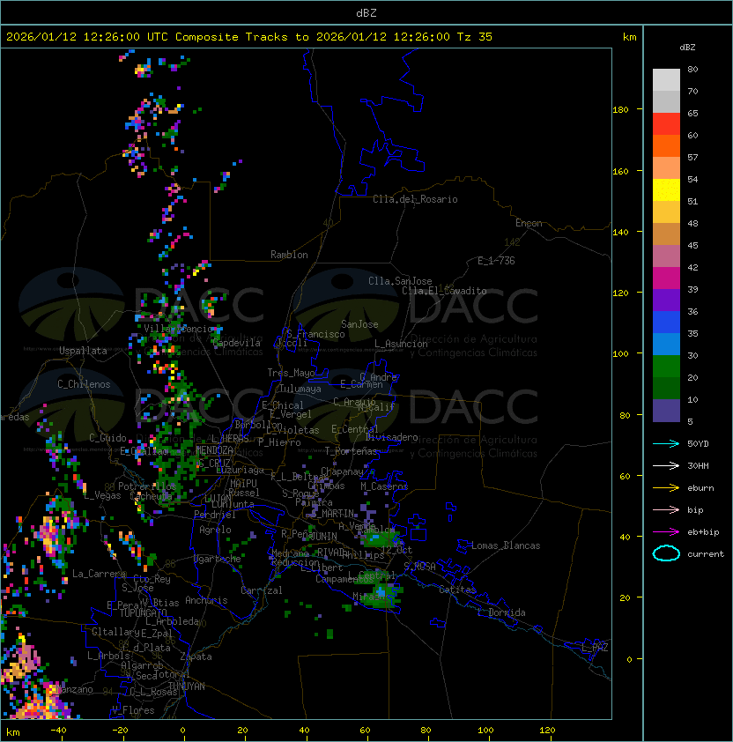Click the RIVADAVIA place label
The height and width of the screenshot is (742, 733).
click(333, 552)
